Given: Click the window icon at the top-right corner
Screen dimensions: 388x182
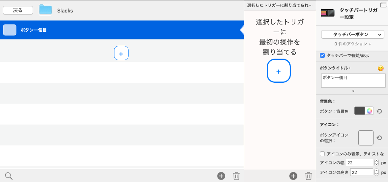Looking at the screenshot, I should [384, 4].
